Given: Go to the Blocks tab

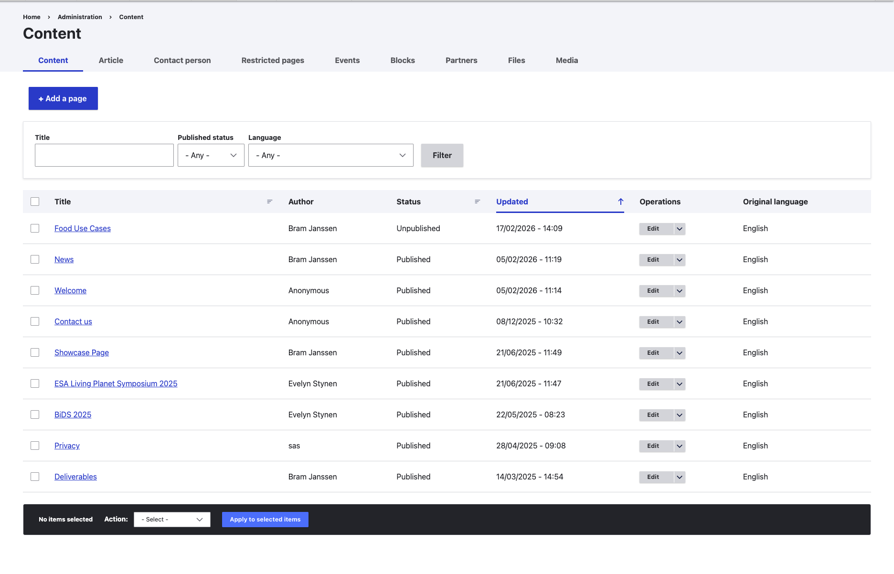Looking at the screenshot, I should coord(403,60).
